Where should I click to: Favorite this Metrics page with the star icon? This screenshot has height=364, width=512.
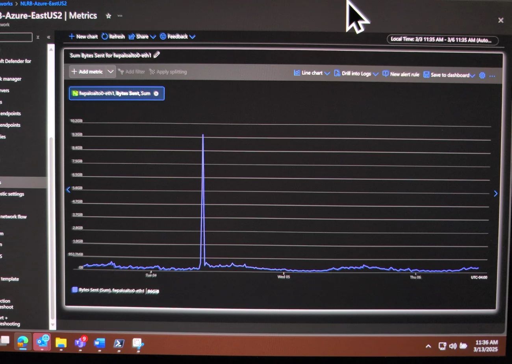click(109, 16)
